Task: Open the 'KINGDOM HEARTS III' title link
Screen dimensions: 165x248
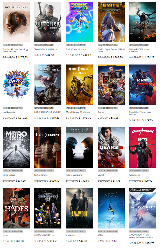Action: click(44, 235)
